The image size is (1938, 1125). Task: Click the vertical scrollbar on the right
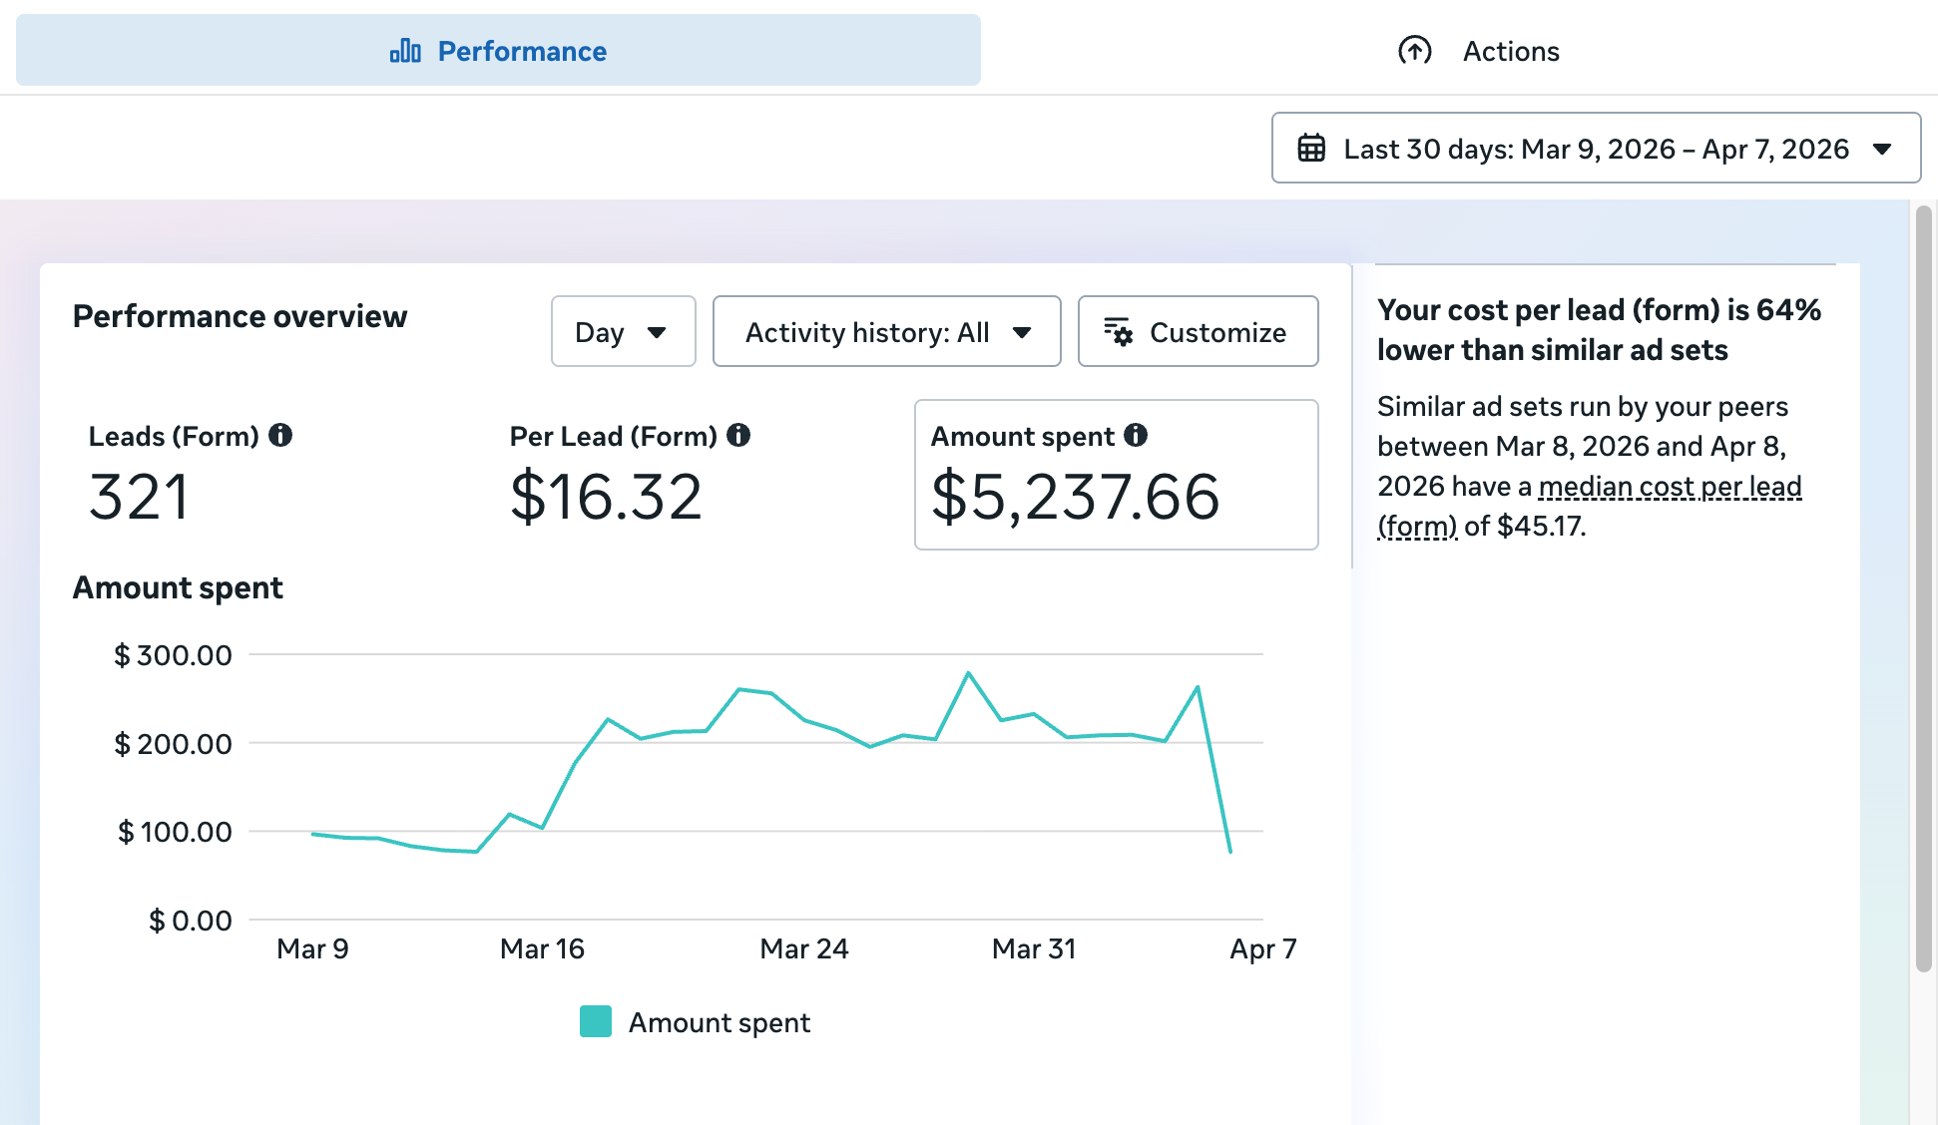[x=1923, y=588]
